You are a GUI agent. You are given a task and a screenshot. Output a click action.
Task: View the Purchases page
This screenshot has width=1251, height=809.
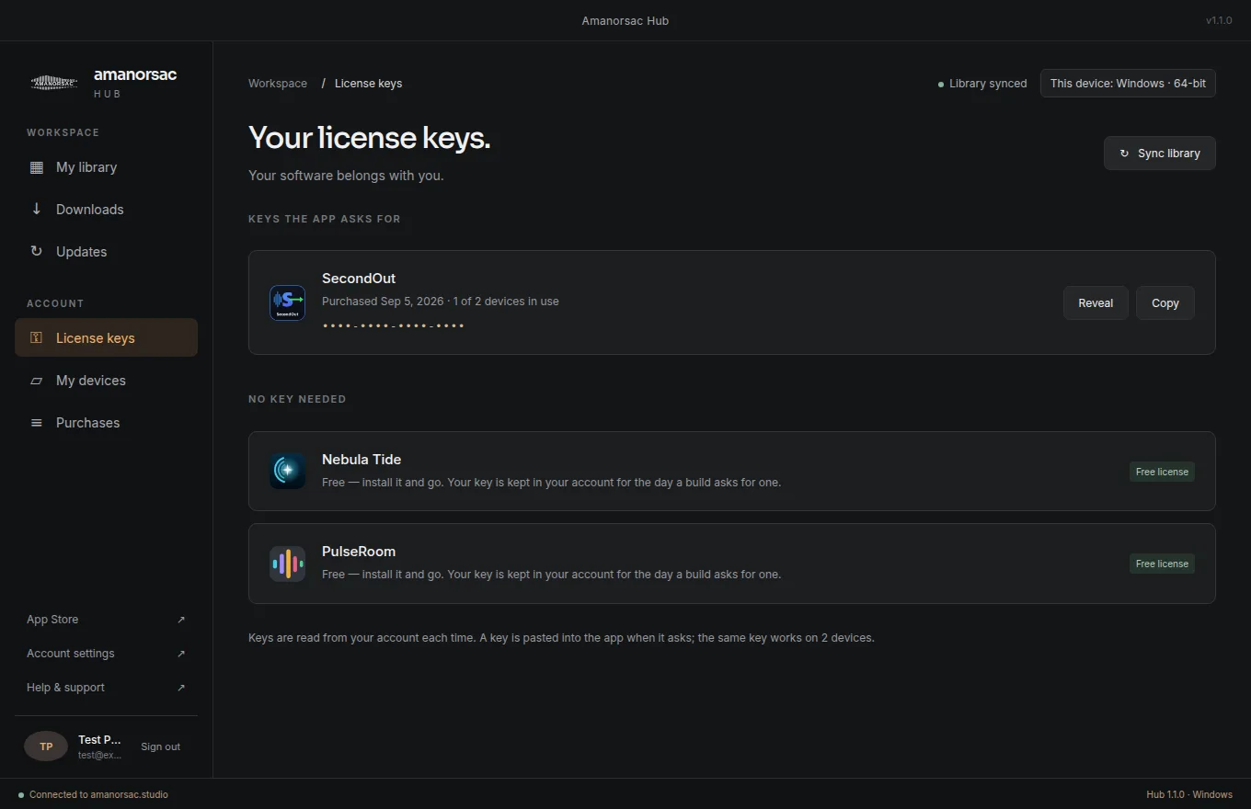coord(106,423)
